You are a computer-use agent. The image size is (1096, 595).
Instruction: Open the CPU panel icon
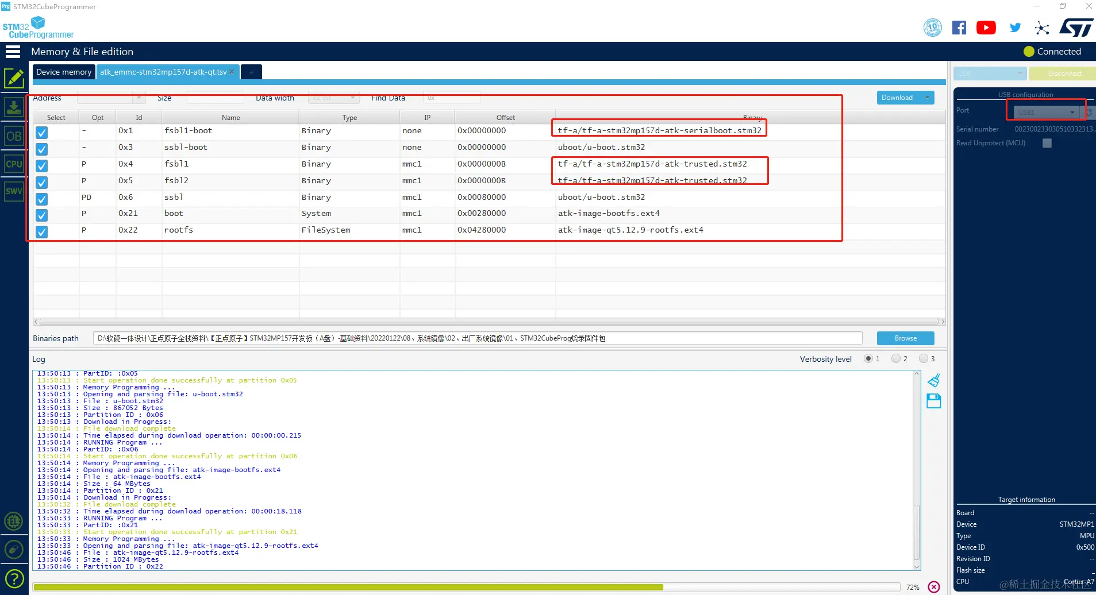click(14, 164)
